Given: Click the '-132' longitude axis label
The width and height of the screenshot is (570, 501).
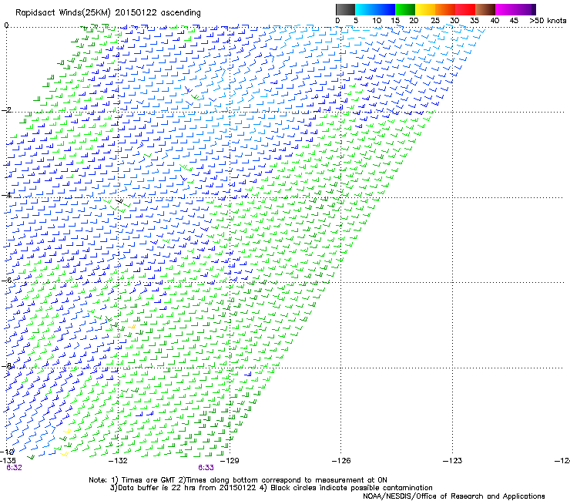Looking at the screenshot, I should pyautogui.click(x=119, y=461).
